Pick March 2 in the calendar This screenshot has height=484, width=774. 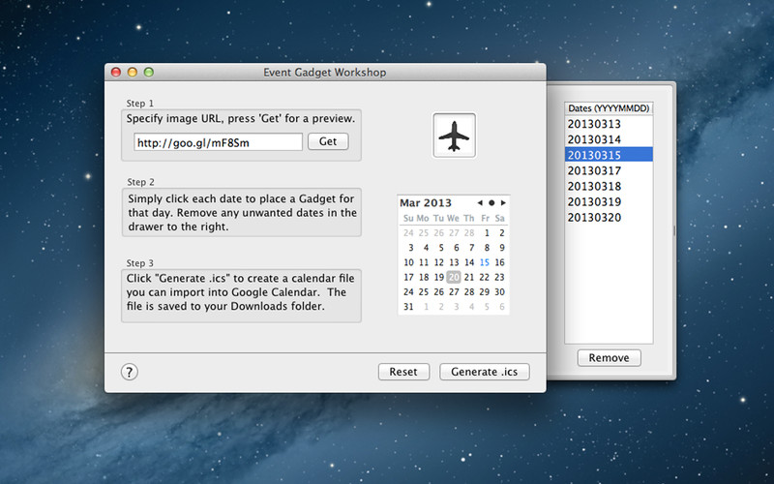tap(501, 233)
